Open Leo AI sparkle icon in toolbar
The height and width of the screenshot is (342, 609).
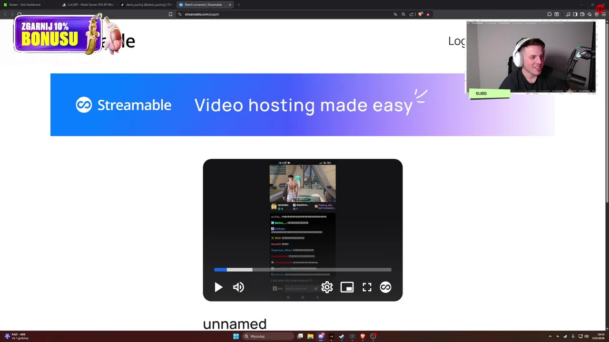(589, 14)
